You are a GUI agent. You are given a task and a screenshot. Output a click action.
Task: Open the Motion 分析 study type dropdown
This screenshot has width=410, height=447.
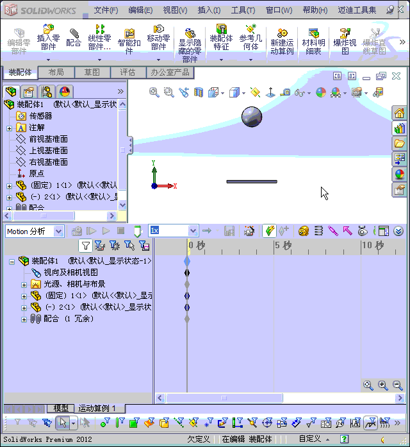(59, 232)
